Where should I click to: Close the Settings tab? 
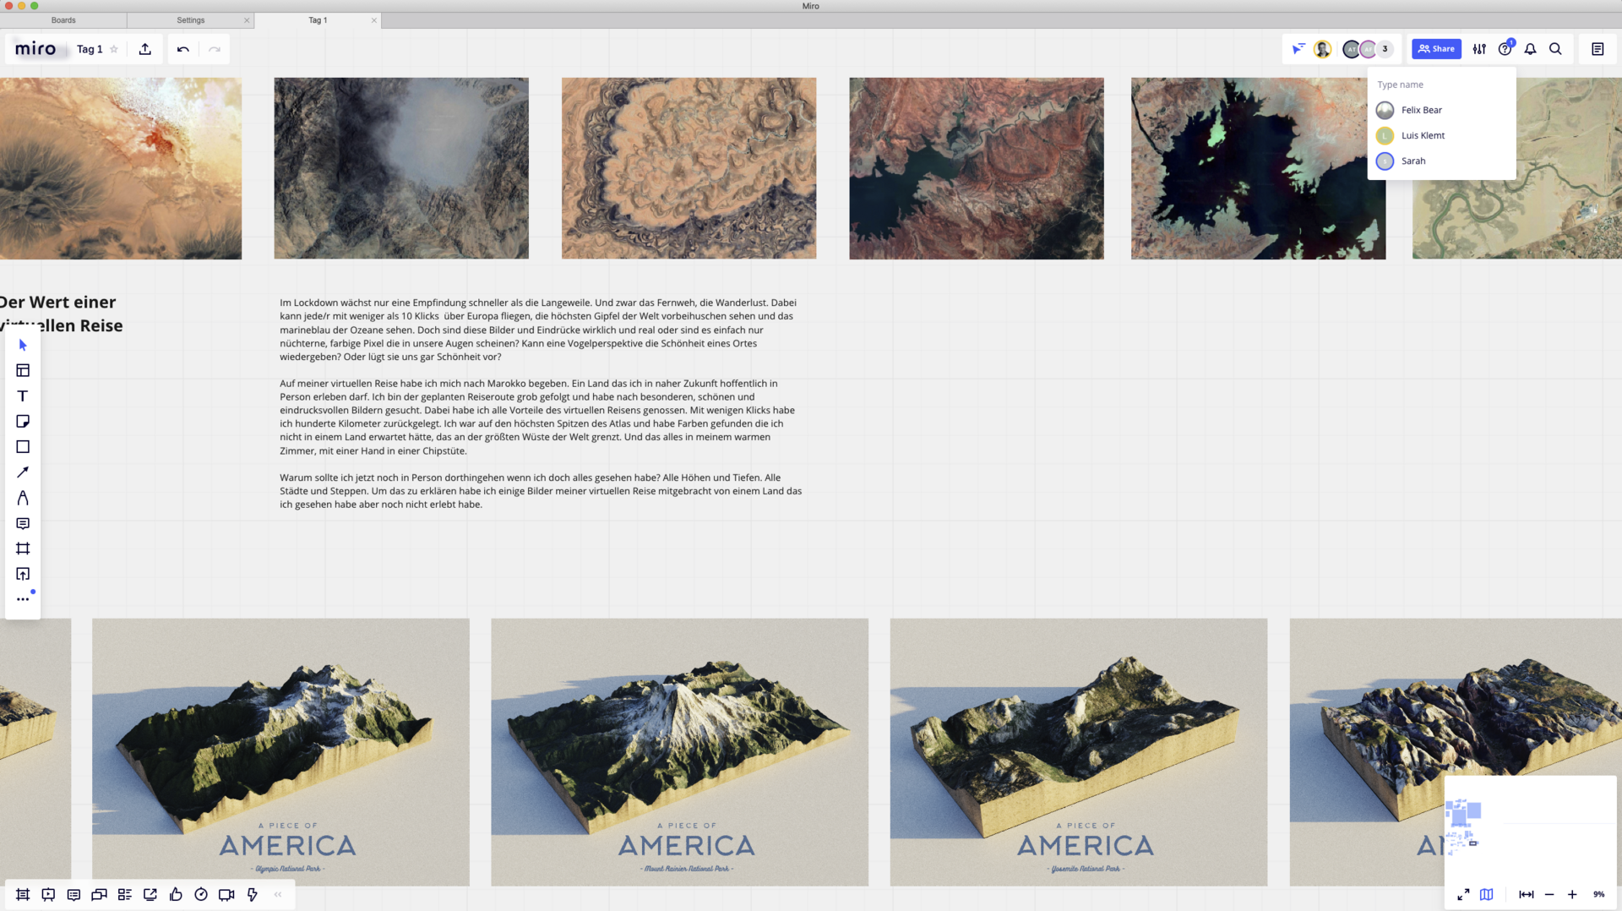click(247, 20)
